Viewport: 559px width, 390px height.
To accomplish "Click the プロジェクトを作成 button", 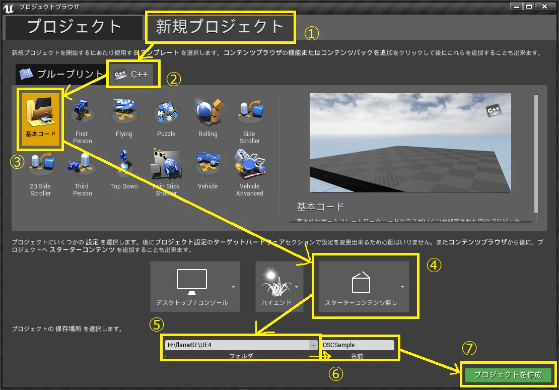I will (508, 375).
